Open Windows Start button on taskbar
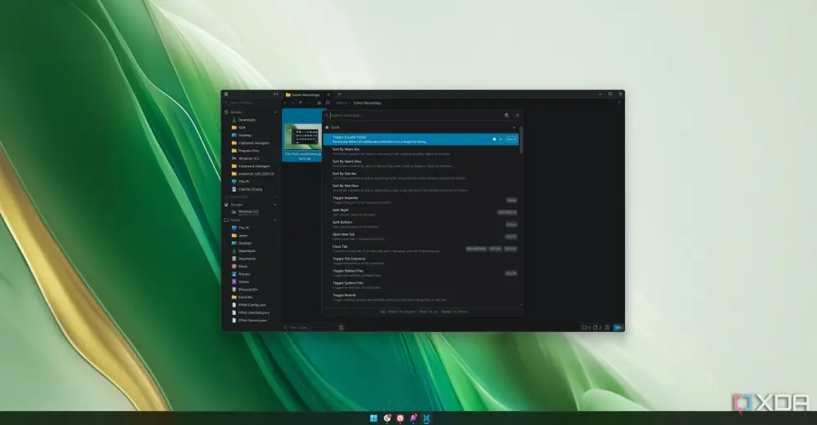Screen dimensions: 817x425 pyautogui.click(x=373, y=418)
